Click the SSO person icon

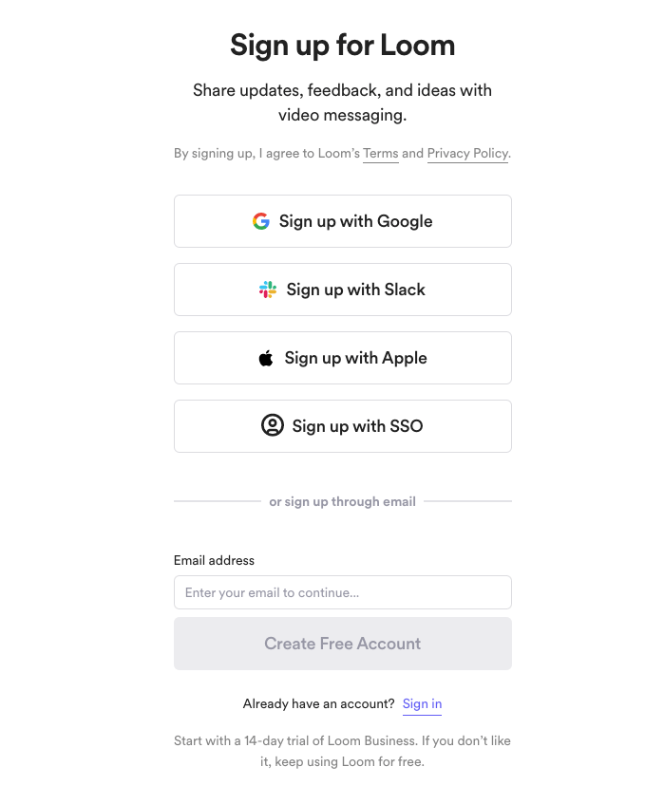[x=273, y=425]
